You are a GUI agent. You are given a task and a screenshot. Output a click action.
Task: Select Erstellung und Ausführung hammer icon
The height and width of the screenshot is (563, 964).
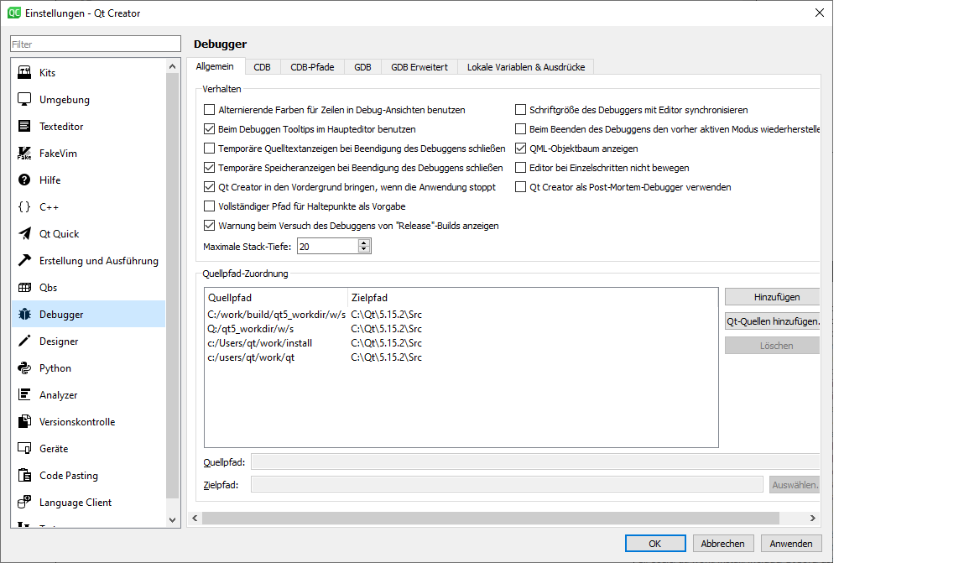tap(24, 261)
